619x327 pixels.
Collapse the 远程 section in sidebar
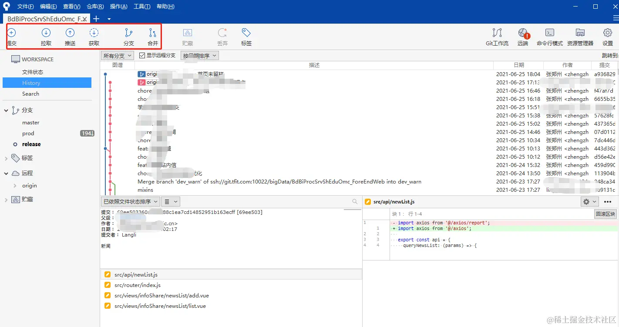tap(6, 174)
